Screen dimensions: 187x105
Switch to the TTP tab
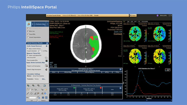click(x=139, y=22)
